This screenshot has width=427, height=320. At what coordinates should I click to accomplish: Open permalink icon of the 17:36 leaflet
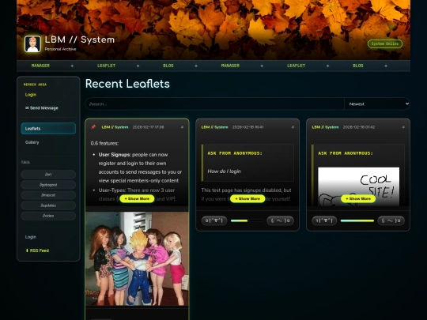click(182, 127)
